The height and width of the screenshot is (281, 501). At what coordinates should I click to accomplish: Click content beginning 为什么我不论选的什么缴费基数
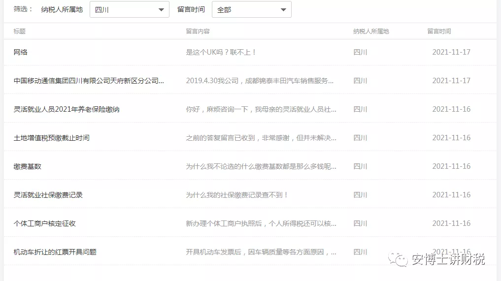pyautogui.click(x=261, y=166)
